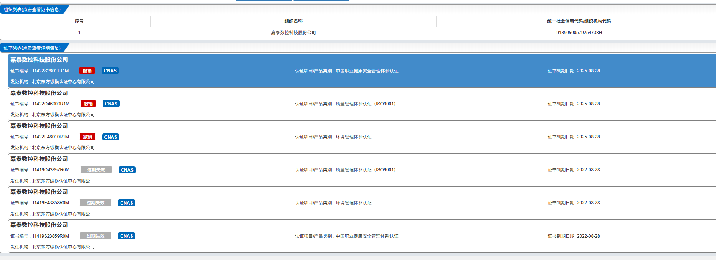Viewport: 716px width, 260px height.
Task: Click 环境管理体系认证 for certificate 11422E46010R1M
Action: [x=354, y=137]
